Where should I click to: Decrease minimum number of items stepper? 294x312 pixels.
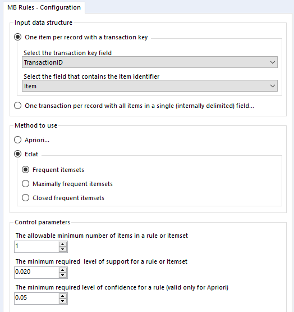pyautogui.click(x=63, y=249)
